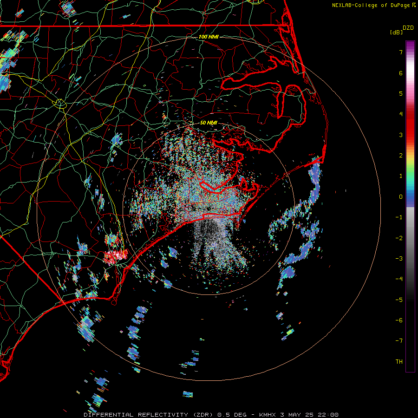Click the -6 dB scale value
Image resolution: width=418 pixels, height=418 pixels.
(399, 320)
